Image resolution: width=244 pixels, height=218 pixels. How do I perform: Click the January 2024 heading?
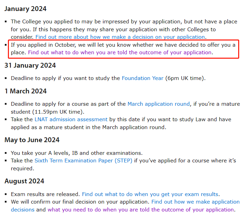(25, 9)
